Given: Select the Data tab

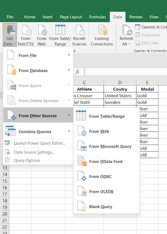Looking at the screenshot, I should tap(117, 17).
